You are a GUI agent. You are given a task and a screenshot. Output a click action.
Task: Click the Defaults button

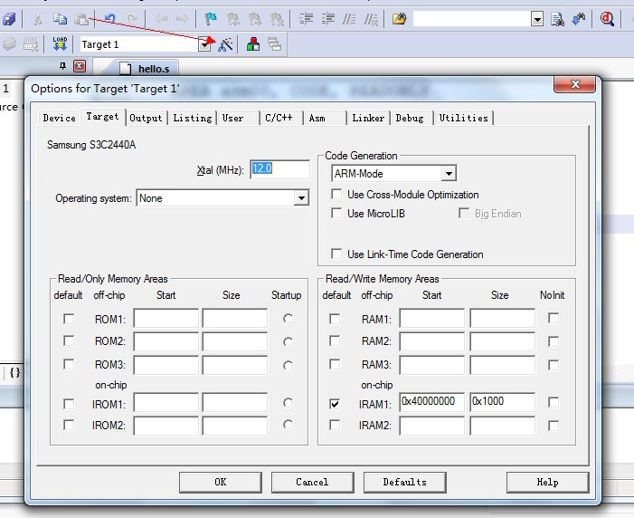click(x=405, y=482)
